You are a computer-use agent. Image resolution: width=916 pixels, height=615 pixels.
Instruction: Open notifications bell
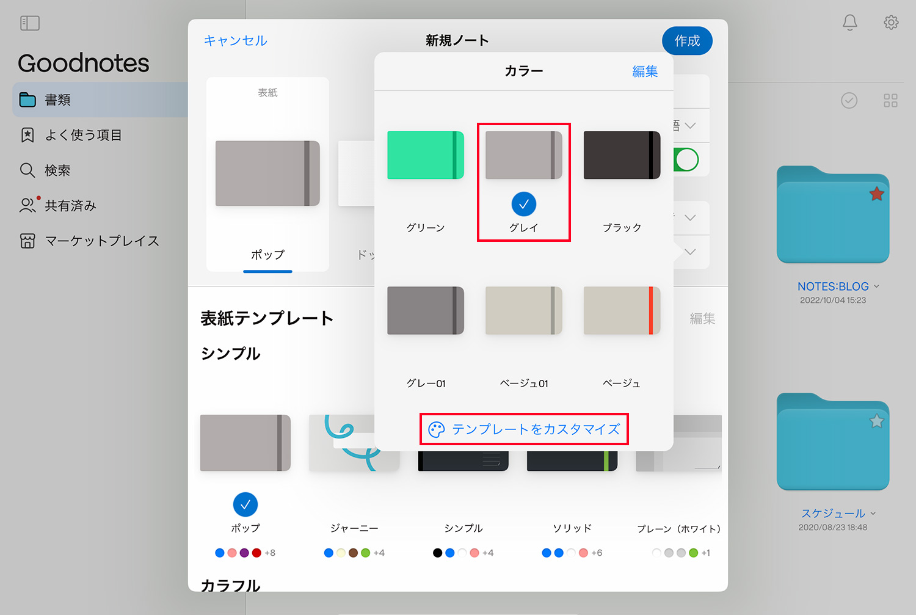pos(849,23)
